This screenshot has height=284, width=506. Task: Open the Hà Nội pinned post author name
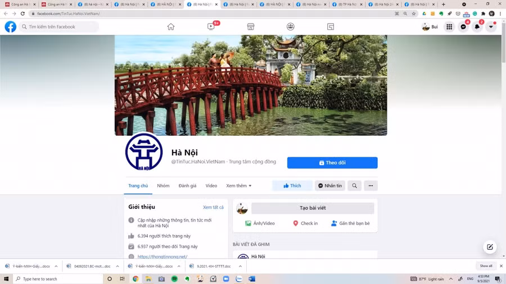pos(258,256)
